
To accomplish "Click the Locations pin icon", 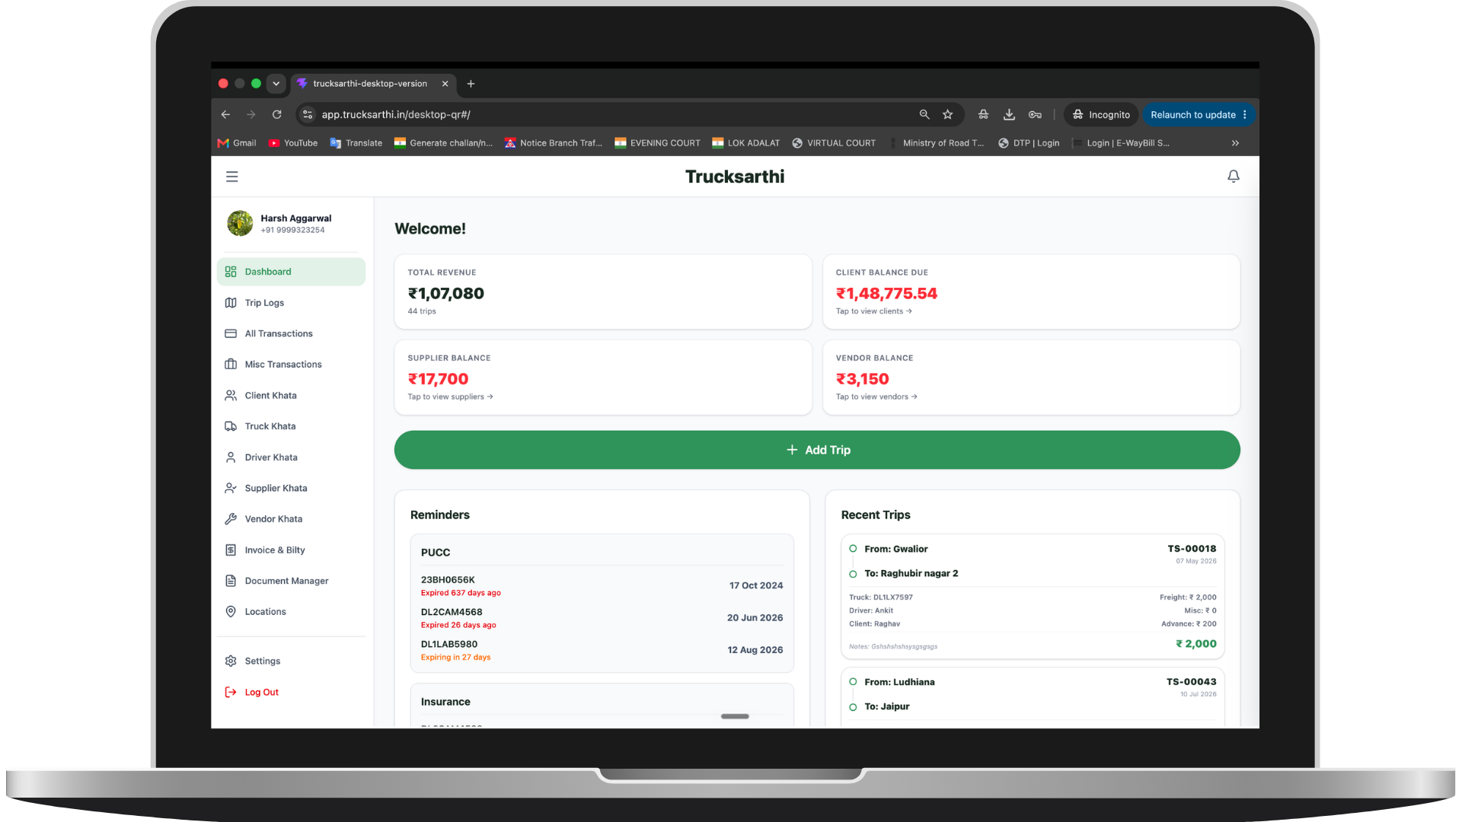I will (231, 612).
